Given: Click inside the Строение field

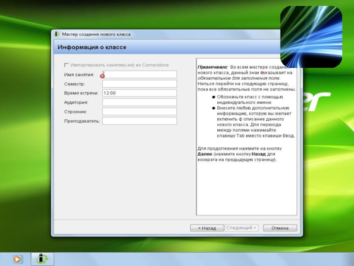Looking at the screenshot, I should pos(140,112).
